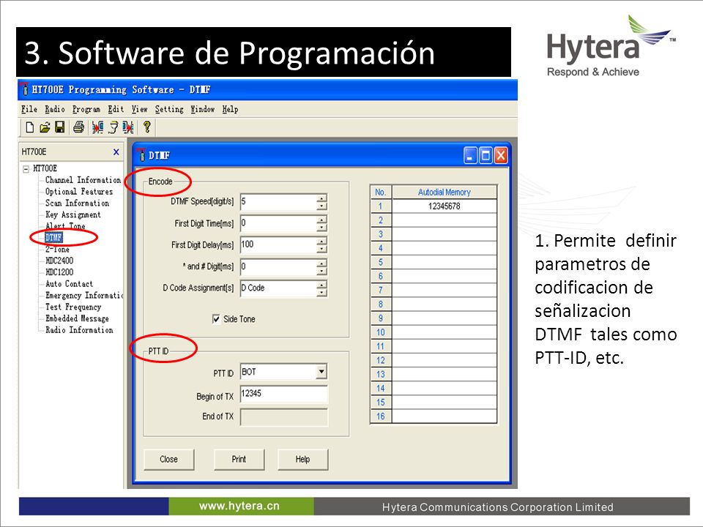703x527 pixels.
Task: Click the Write to radio icon
Action: 128,127
